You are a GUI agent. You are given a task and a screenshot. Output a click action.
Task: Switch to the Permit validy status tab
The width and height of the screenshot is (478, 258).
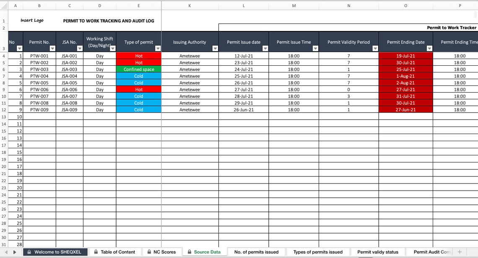[x=377, y=252]
